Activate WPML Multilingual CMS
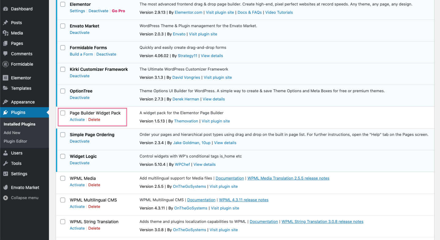This screenshot has height=240, width=440. 77,207
